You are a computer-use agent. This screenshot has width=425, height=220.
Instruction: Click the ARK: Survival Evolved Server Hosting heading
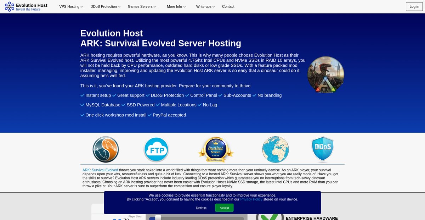pyautogui.click(x=161, y=43)
